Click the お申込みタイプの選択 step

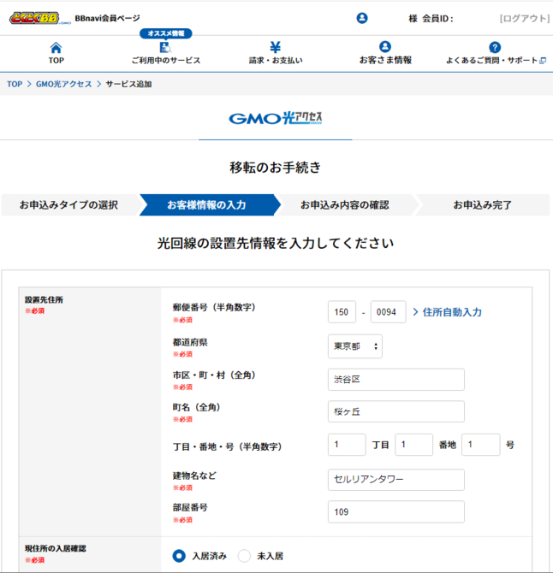pos(68,205)
